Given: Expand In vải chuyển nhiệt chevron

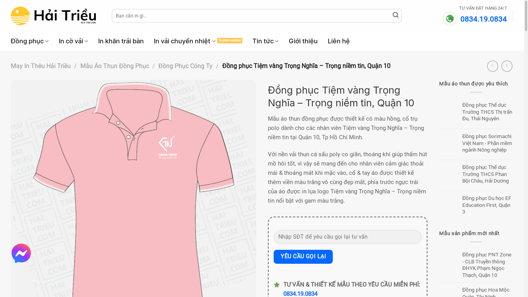Looking at the screenshot, I should (214, 41).
